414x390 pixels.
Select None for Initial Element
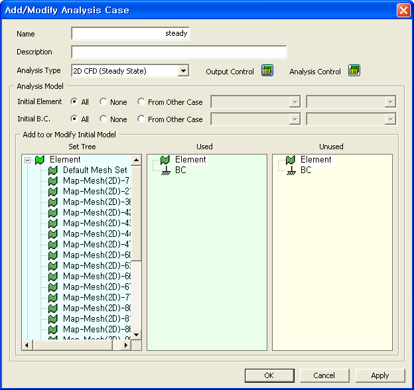coord(103,102)
